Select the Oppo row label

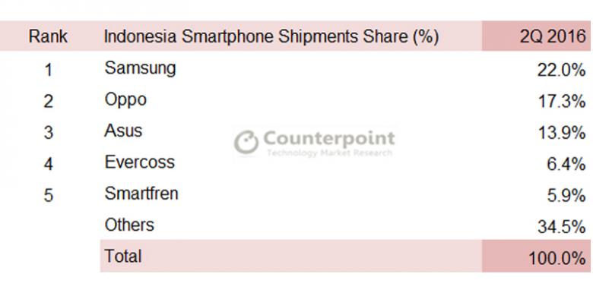(125, 100)
